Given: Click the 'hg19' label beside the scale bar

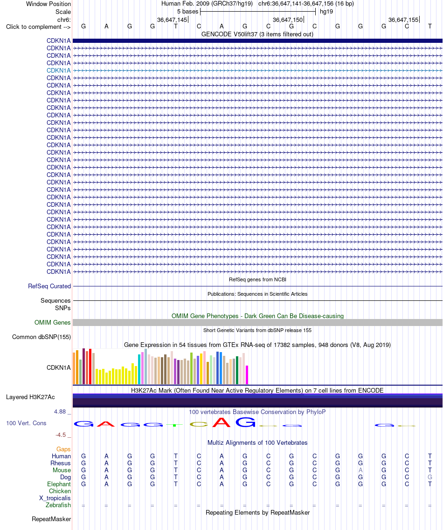Looking at the screenshot, I should (x=326, y=12).
